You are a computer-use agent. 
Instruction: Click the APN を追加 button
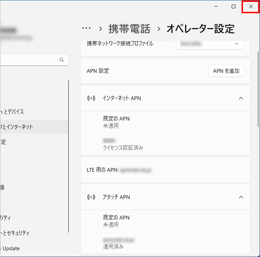pyautogui.click(x=226, y=71)
